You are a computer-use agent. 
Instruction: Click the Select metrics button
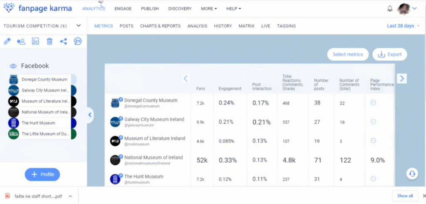(x=348, y=54)
